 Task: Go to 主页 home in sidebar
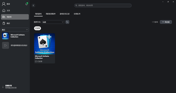coord(15,11)
